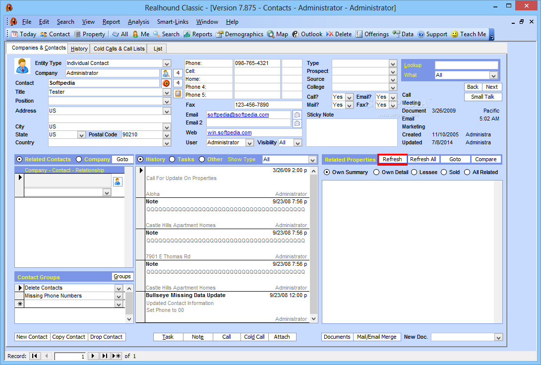Open the Analysis menu
This screenshot has height=365, width=541.
coord(138,22)
